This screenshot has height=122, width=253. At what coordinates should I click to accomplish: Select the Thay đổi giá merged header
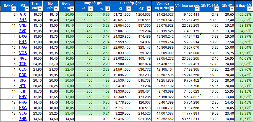click(92, 3)
